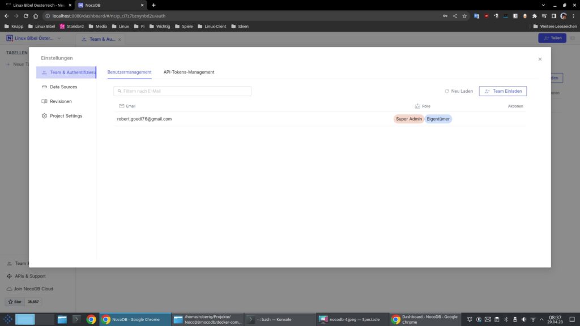Bookmark this page with the star icon
The height and width of the screenshot is (326, 580).
(x=464, y=16)
